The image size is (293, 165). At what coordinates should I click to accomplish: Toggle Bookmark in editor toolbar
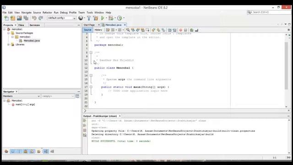pos(163,30)
